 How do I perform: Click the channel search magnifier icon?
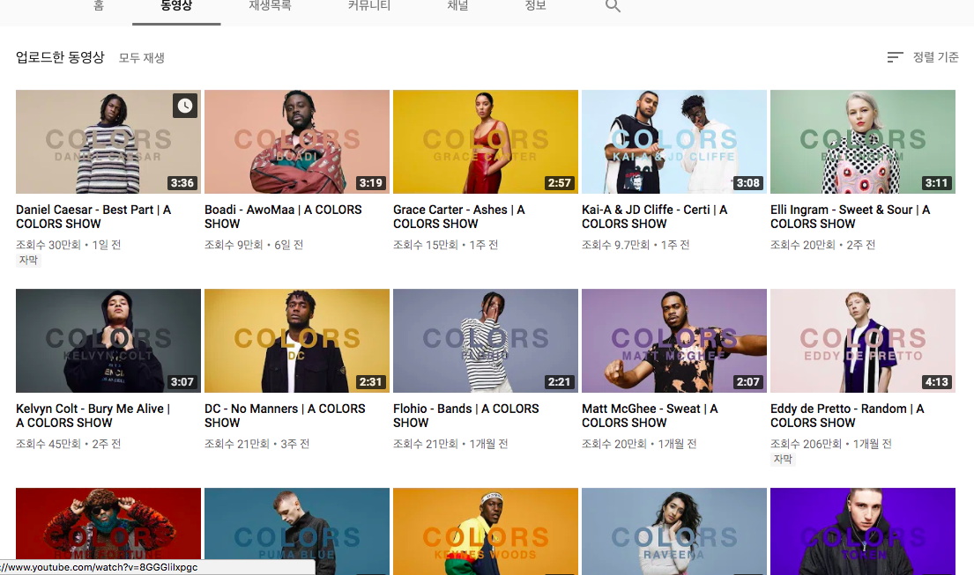point(613,6)
